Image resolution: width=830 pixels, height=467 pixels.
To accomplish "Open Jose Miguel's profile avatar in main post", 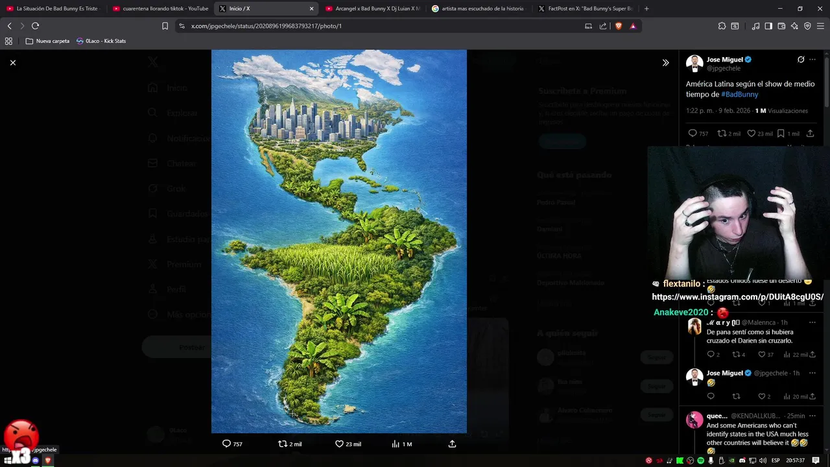I will 694,64.
